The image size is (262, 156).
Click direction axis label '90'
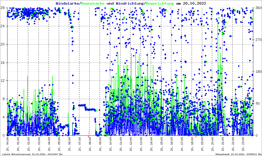[x=258, y=103]
